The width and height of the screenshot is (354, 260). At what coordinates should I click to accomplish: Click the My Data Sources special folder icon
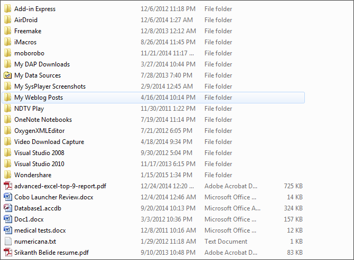(7, 75)
